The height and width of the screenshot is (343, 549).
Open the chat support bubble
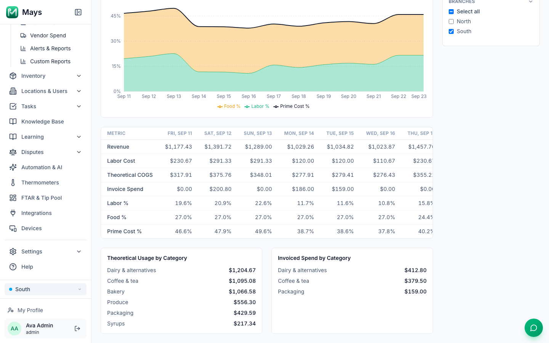(534, 328)
